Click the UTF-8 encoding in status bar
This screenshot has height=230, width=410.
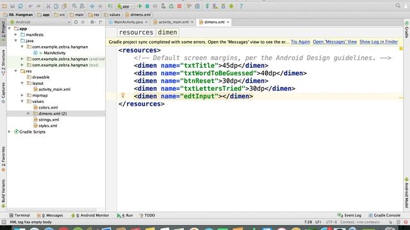tap(331, 222)
